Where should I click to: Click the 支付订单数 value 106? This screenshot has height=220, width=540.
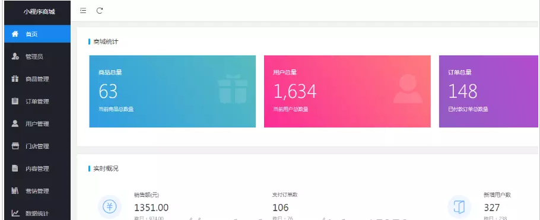280,208
